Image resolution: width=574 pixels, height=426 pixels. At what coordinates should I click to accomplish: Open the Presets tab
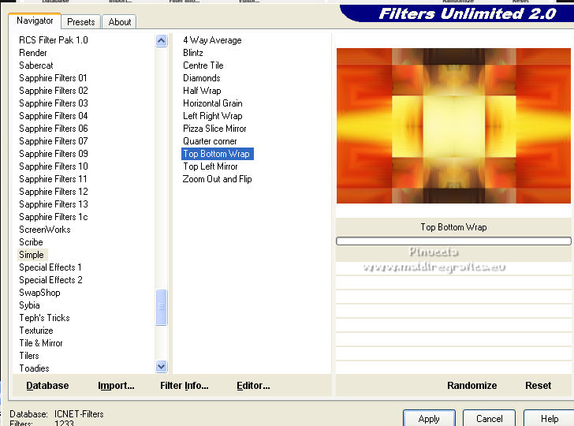pos(81,22)
